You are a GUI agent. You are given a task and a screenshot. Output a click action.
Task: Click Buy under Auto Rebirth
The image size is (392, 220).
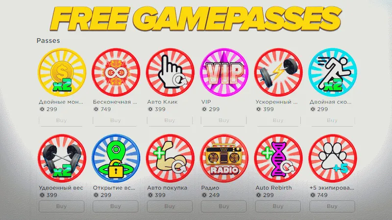click(x=278, y=206)
